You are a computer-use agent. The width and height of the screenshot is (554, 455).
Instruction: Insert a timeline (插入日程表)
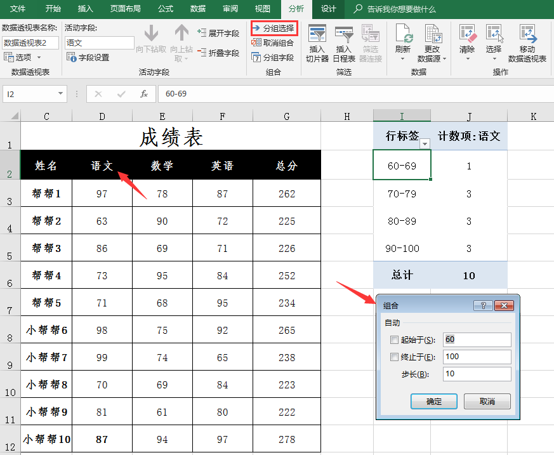(344, 43)
